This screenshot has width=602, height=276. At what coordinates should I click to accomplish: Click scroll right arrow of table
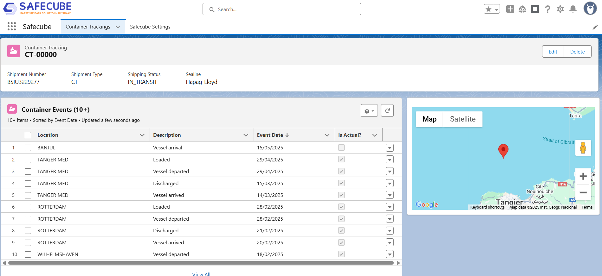[x=398, y=263]
